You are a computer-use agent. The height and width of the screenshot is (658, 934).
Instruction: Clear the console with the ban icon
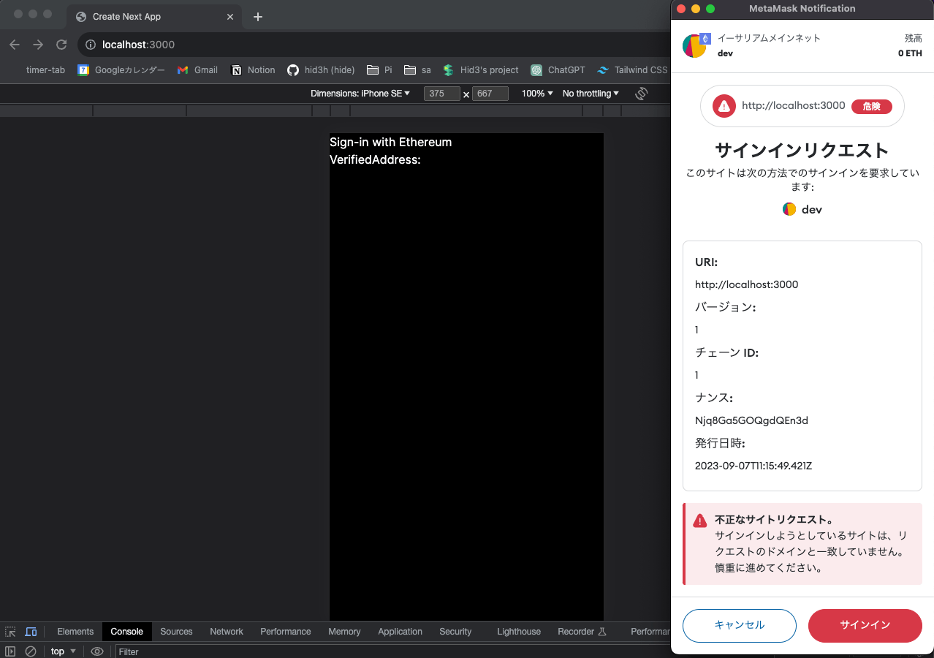[31, 651]
